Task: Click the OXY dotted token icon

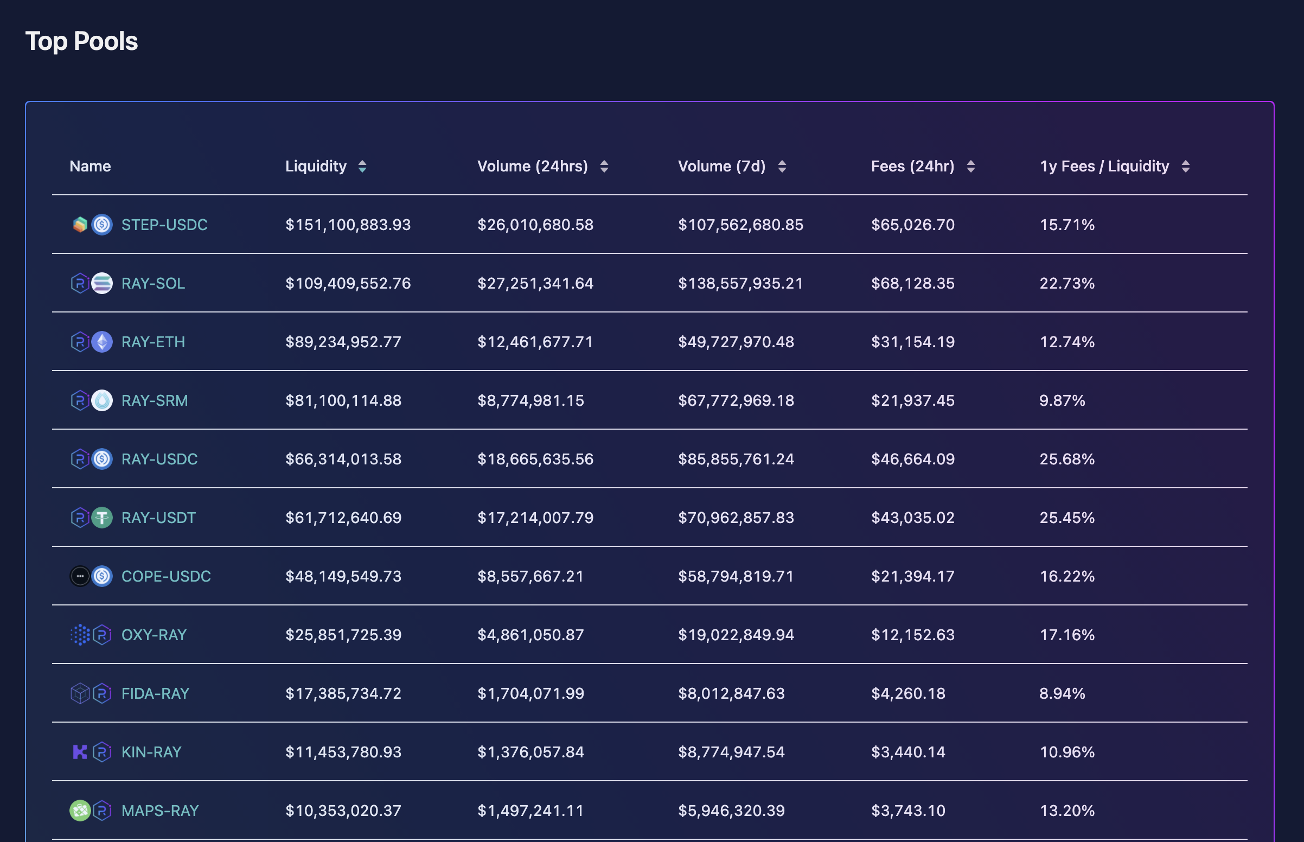Action: 80,635
